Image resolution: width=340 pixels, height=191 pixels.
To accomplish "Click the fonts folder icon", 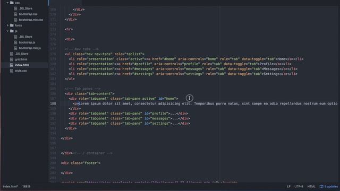I will pyautogui.click(x=12, y=25).
